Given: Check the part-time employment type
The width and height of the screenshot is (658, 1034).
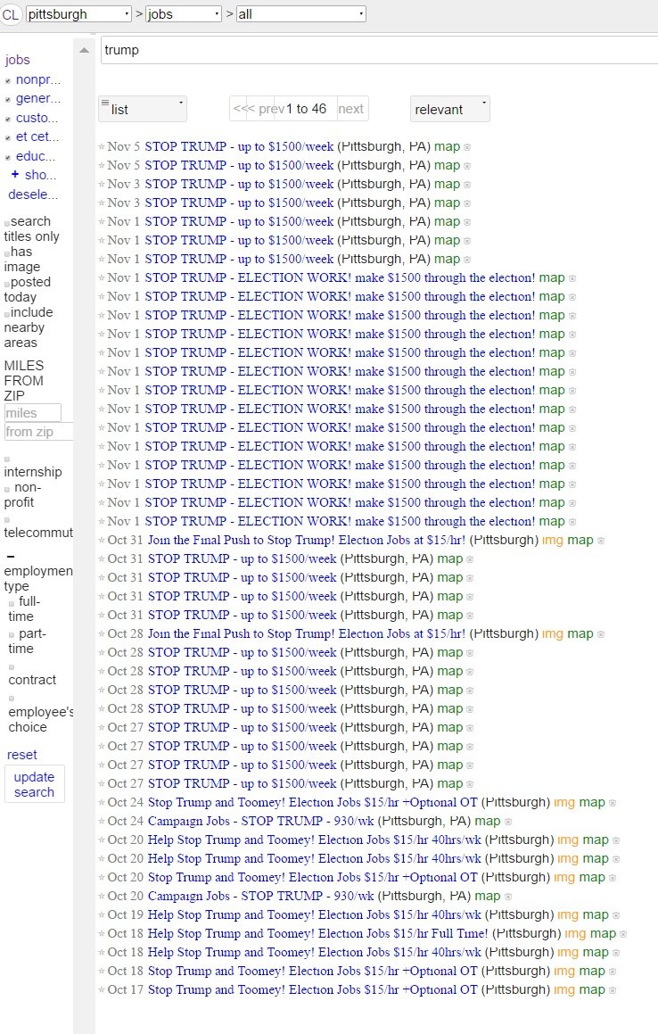Looking at the screenshot, I should tap(12, 635).
